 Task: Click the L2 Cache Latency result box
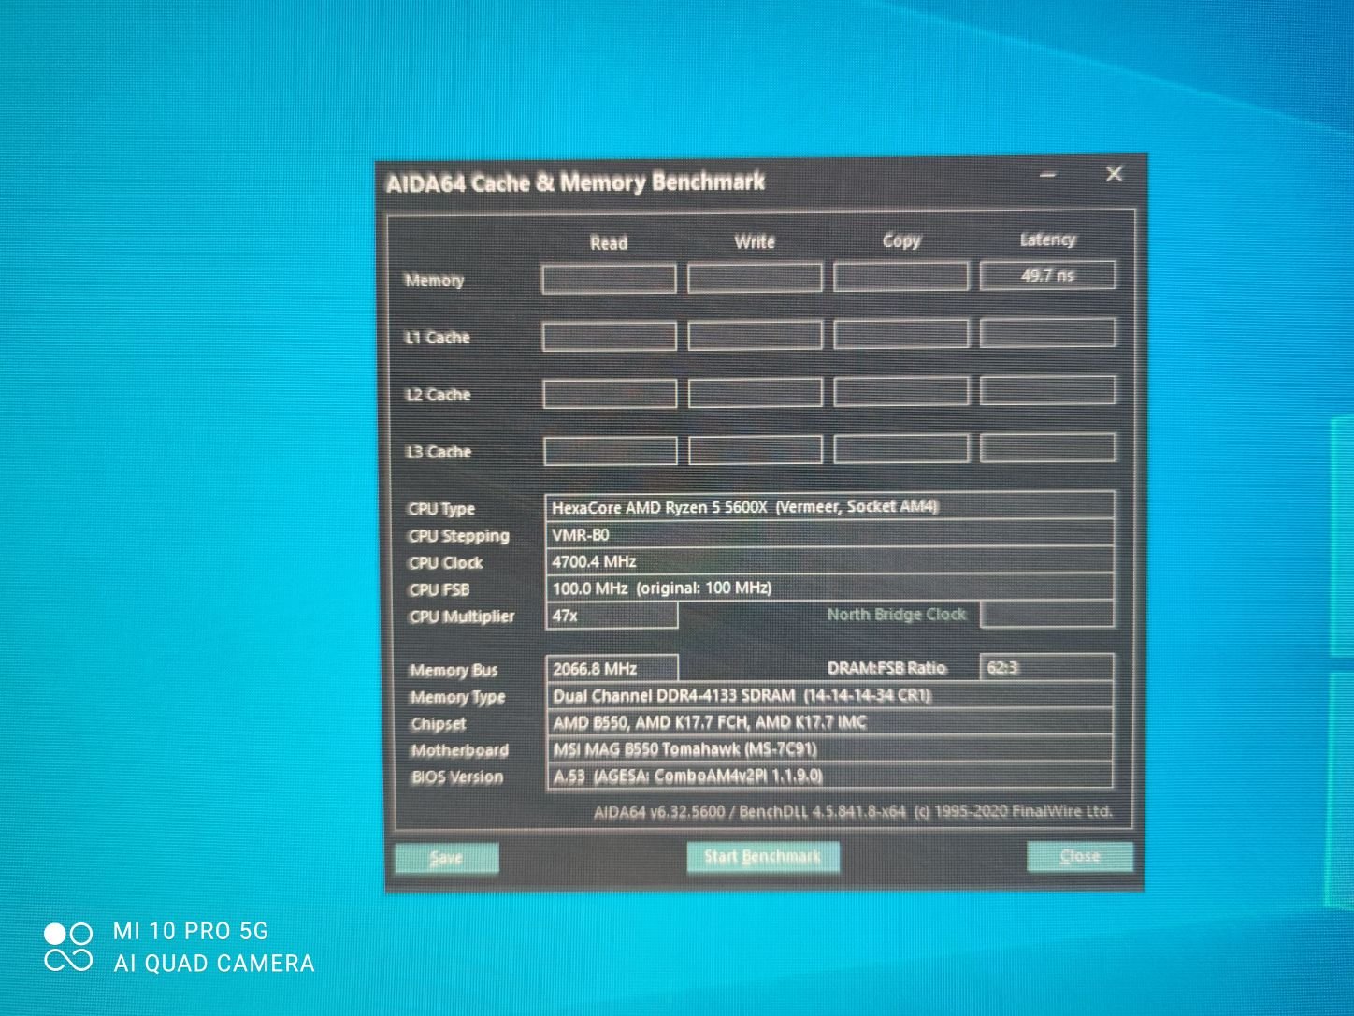click(1047, 390)
